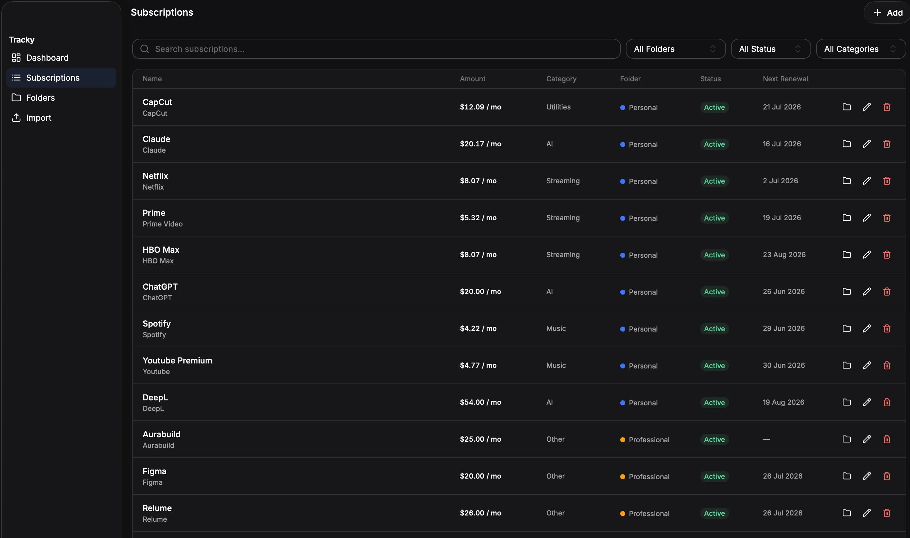
Task: Edit the ChatGPT subscription
Action: pyautogui.click(x=867, y=292)
